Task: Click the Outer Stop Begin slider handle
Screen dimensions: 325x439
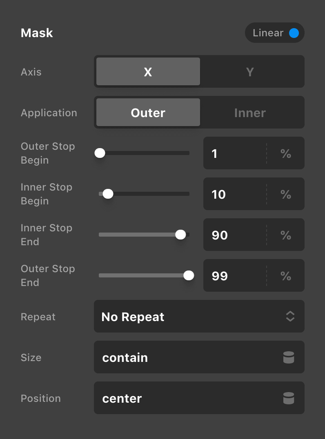Action: 100,153
